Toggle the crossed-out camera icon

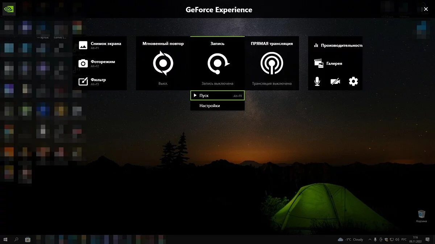click(x=335, y=81)
